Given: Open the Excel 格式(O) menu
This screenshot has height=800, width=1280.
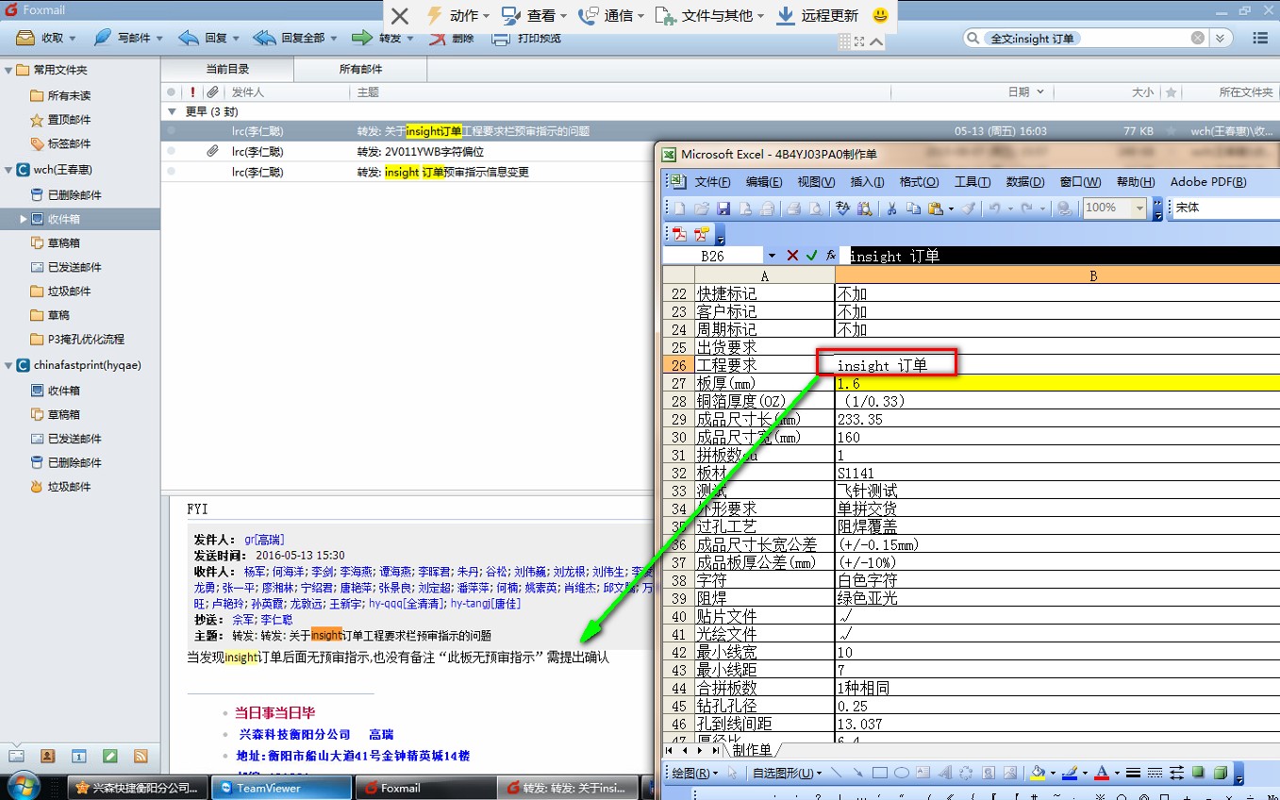Looking at the screenshot, I should tap(919, 182).
